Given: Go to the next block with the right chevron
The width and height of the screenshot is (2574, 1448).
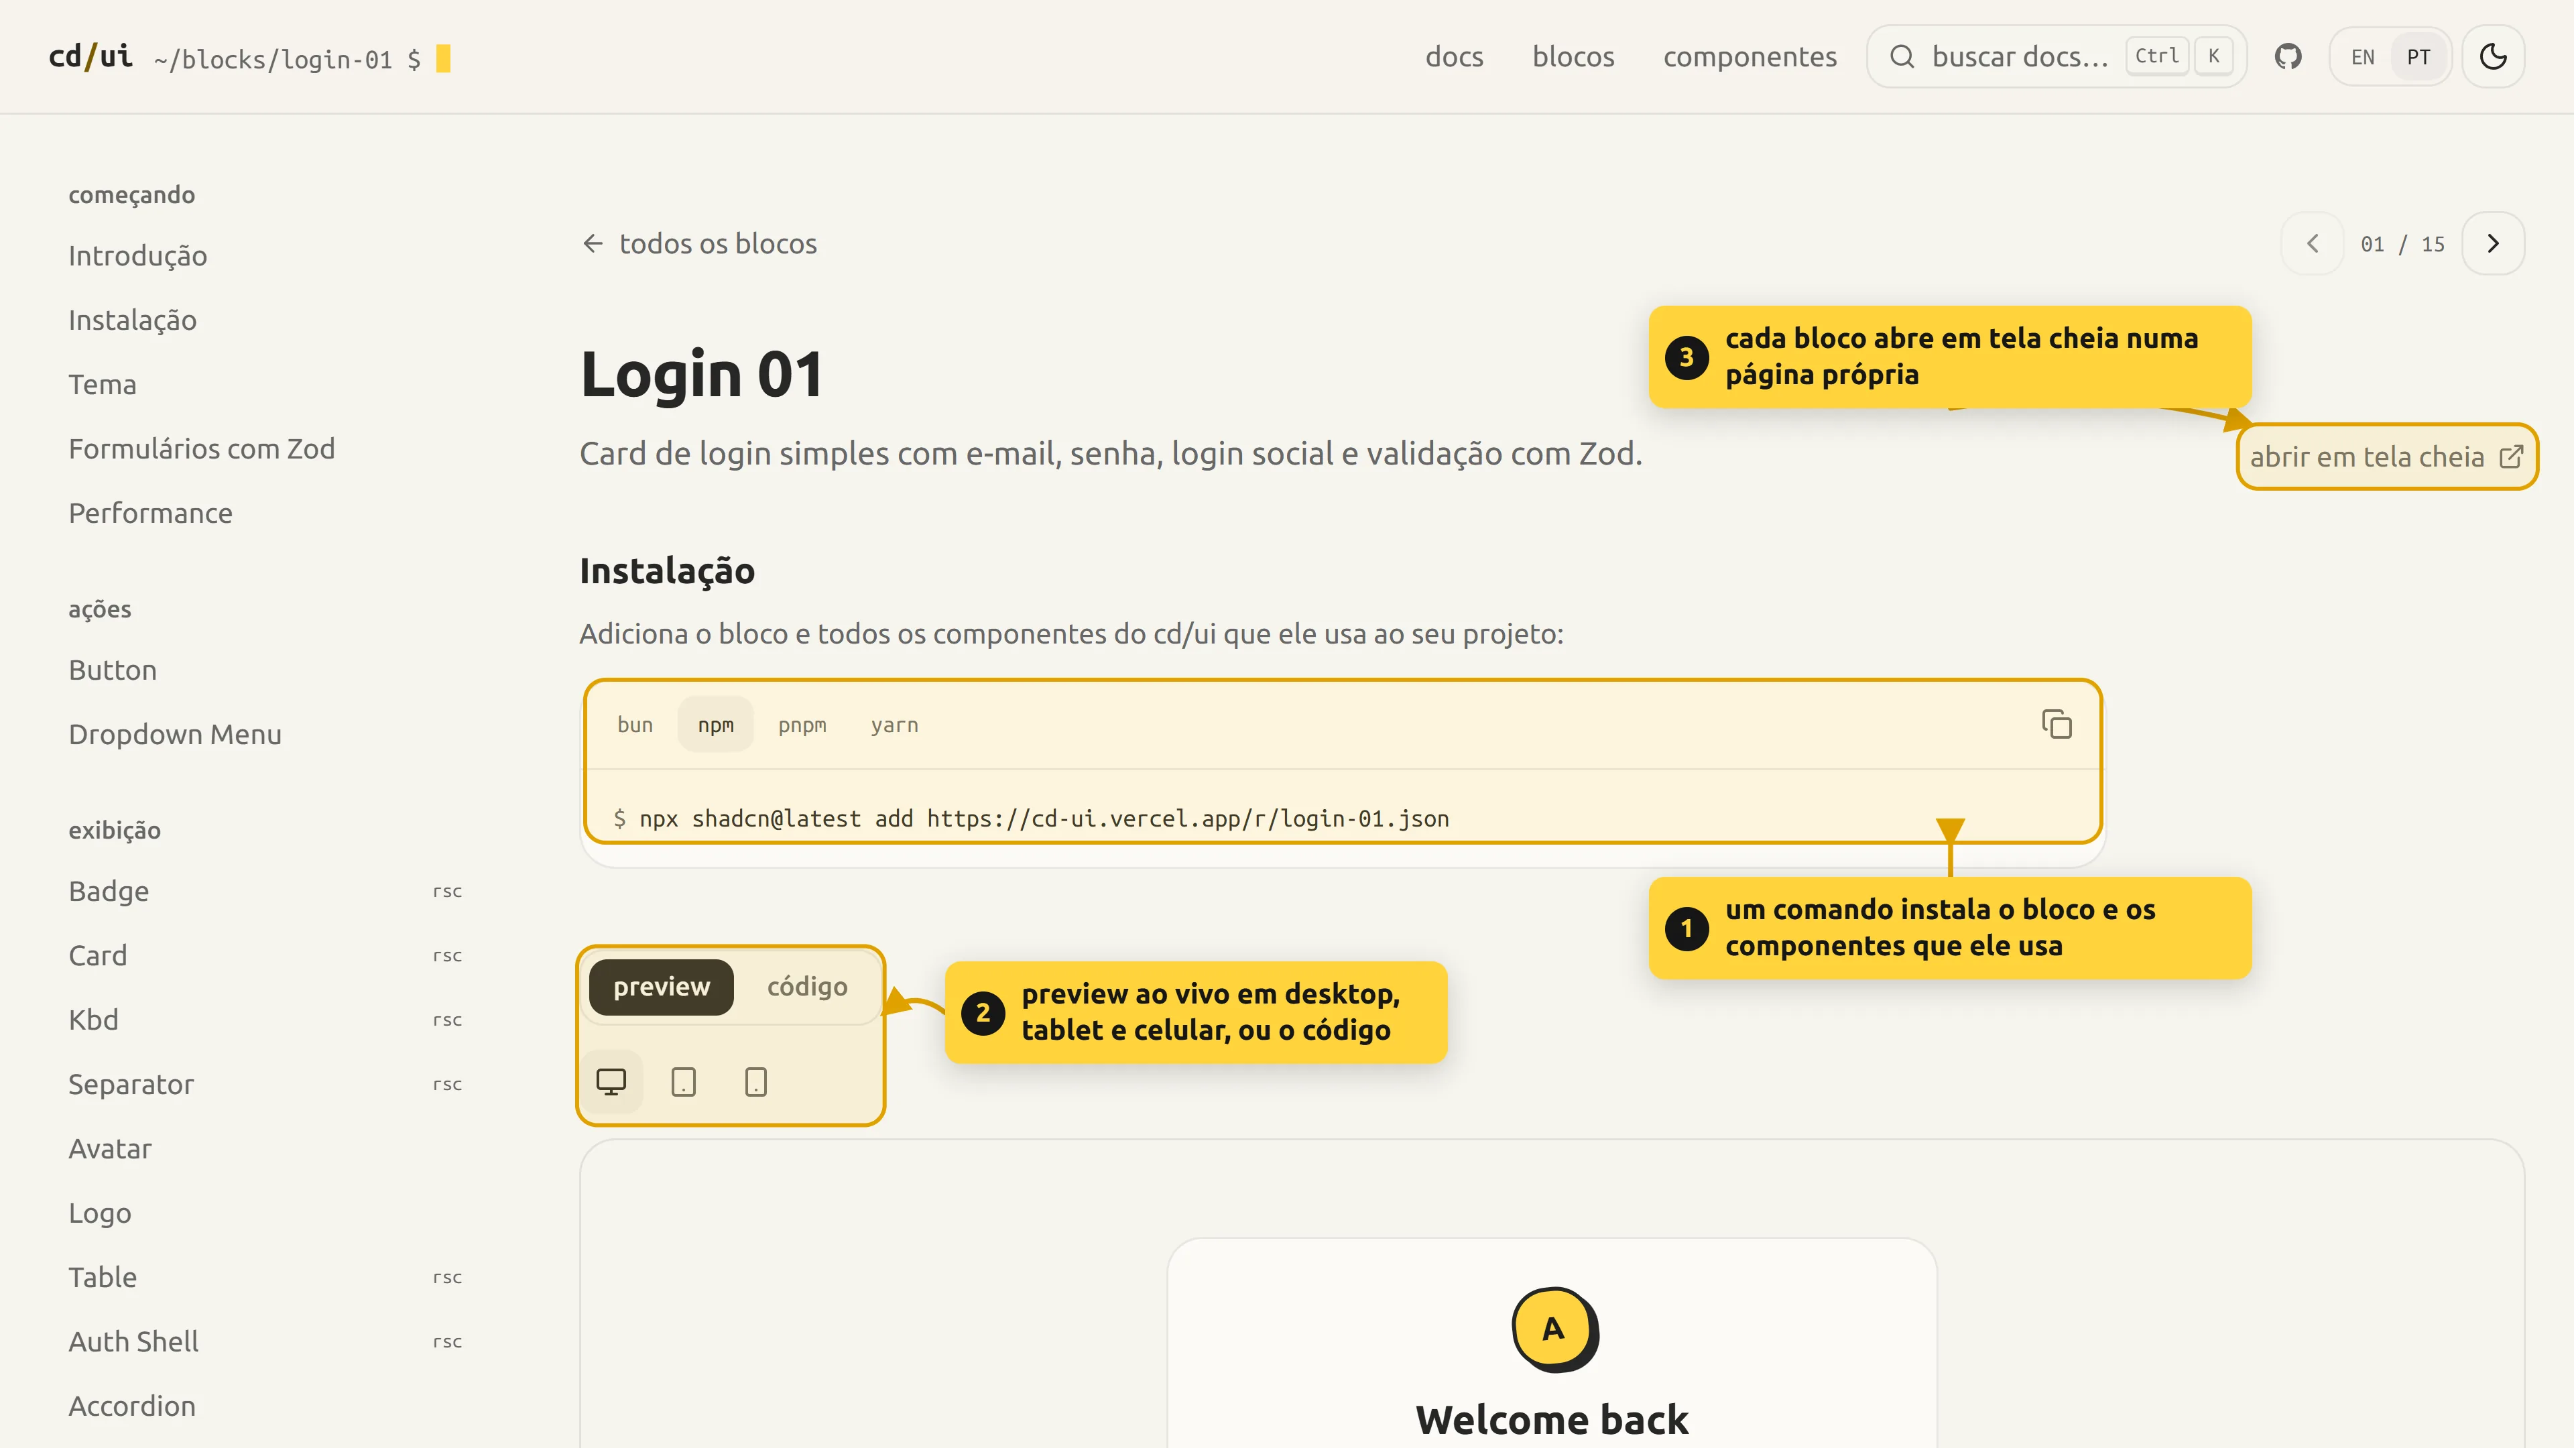Looking at the screenshot, I should pyautogui.click(x=2493, y=244).
